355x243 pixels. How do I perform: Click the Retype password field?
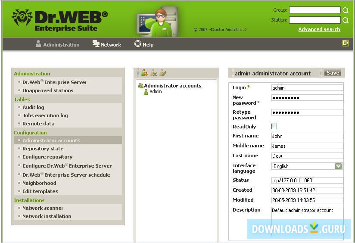pos(307,112)
